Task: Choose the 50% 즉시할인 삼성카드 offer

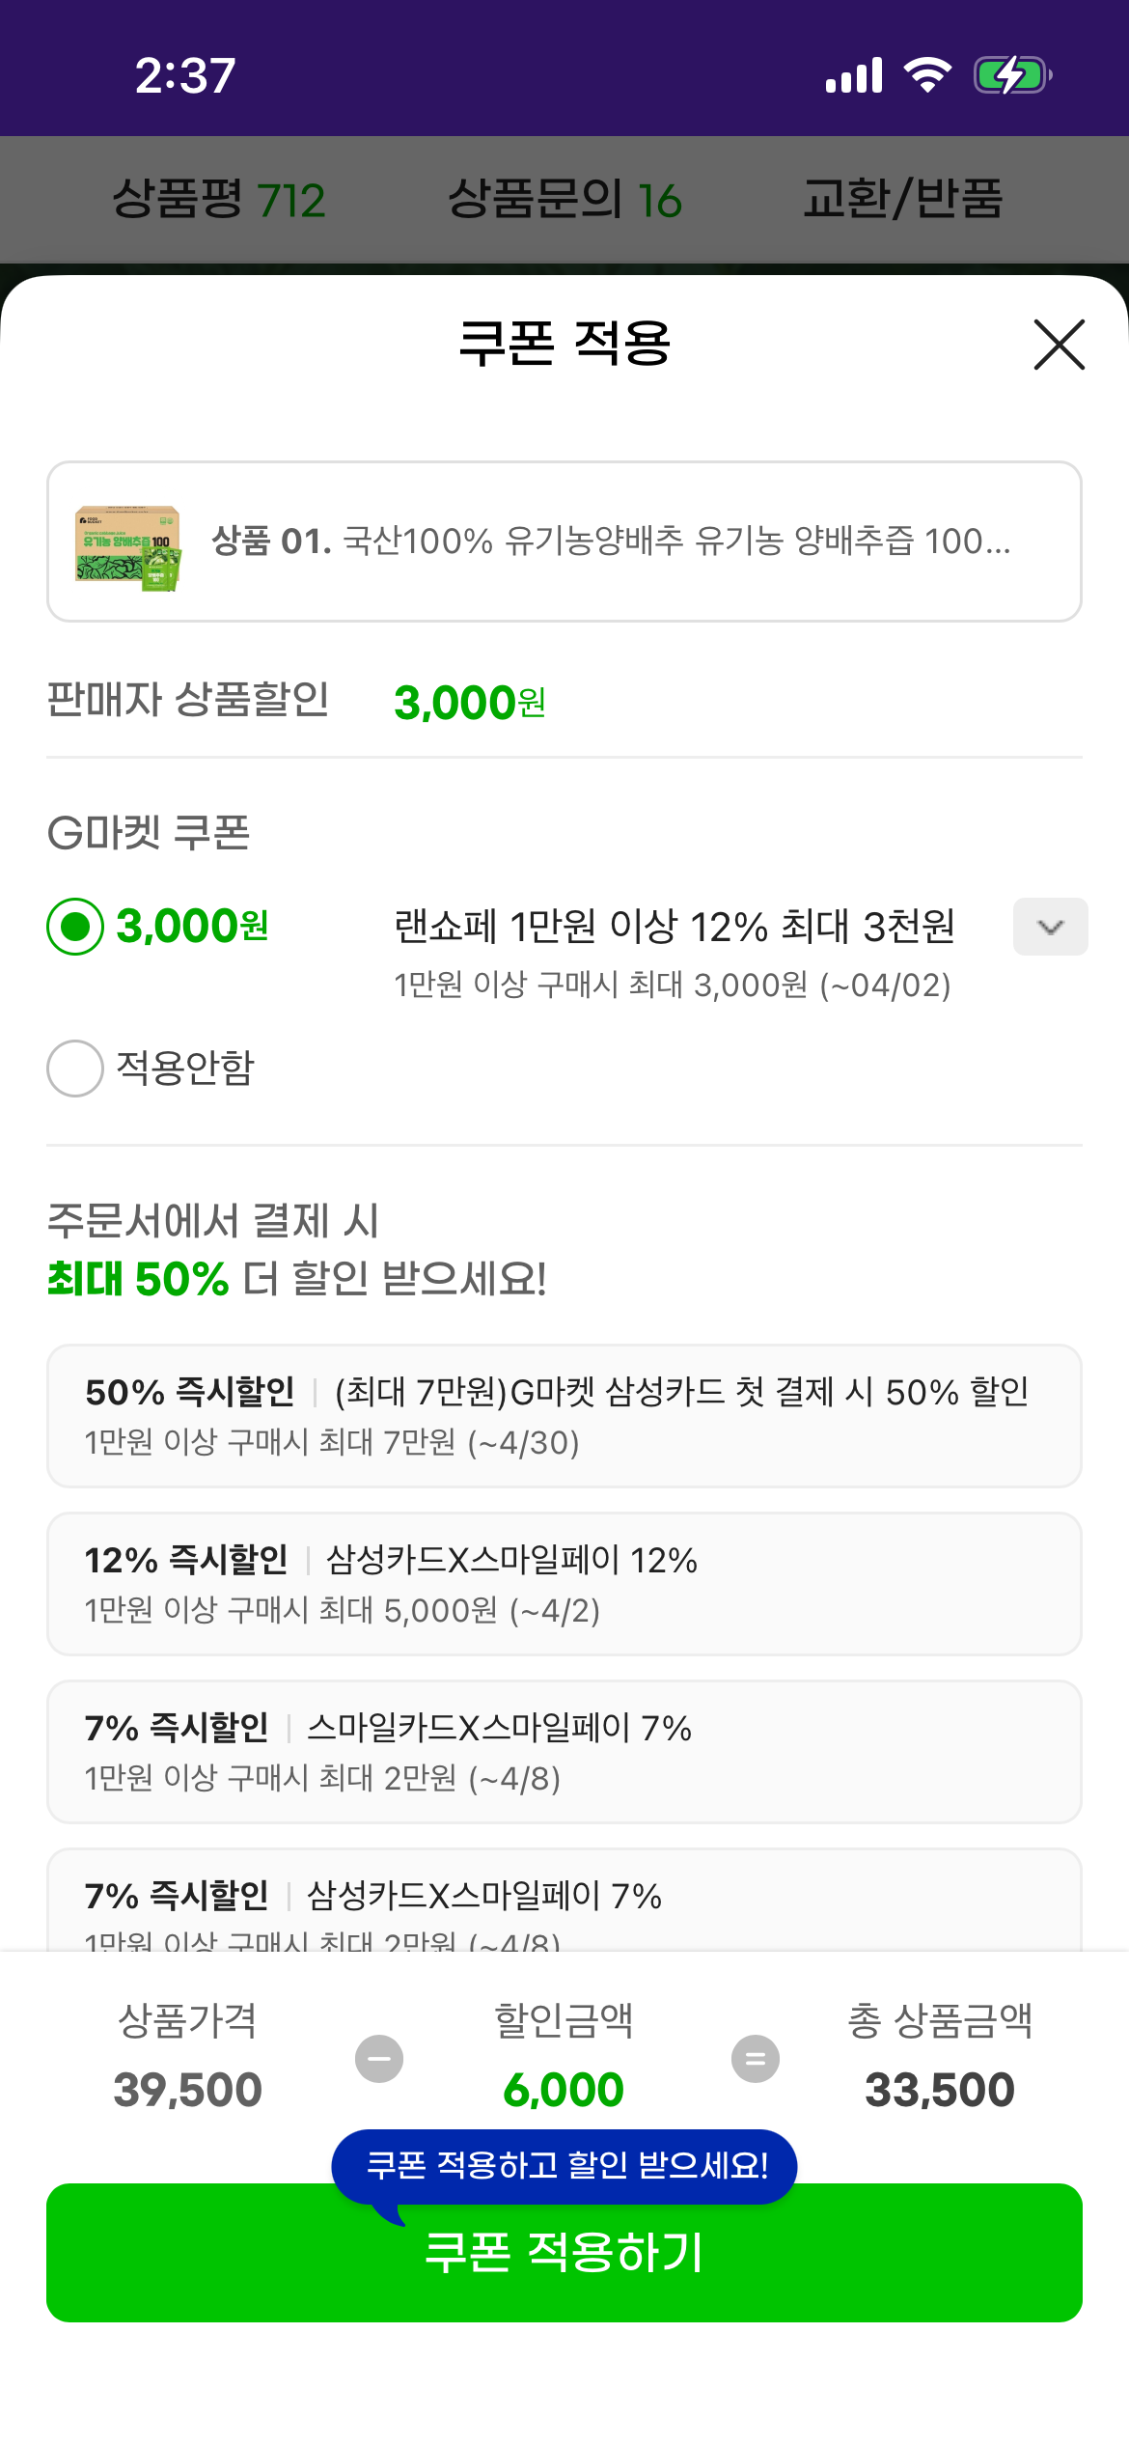Action: pos(564,1416)
